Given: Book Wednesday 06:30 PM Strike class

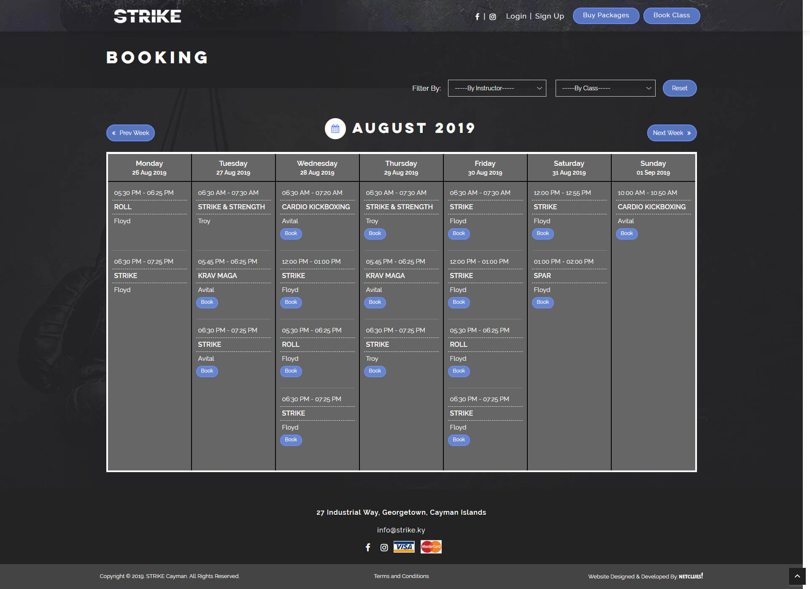Looking at the screenshot, I should pos(291,440).
